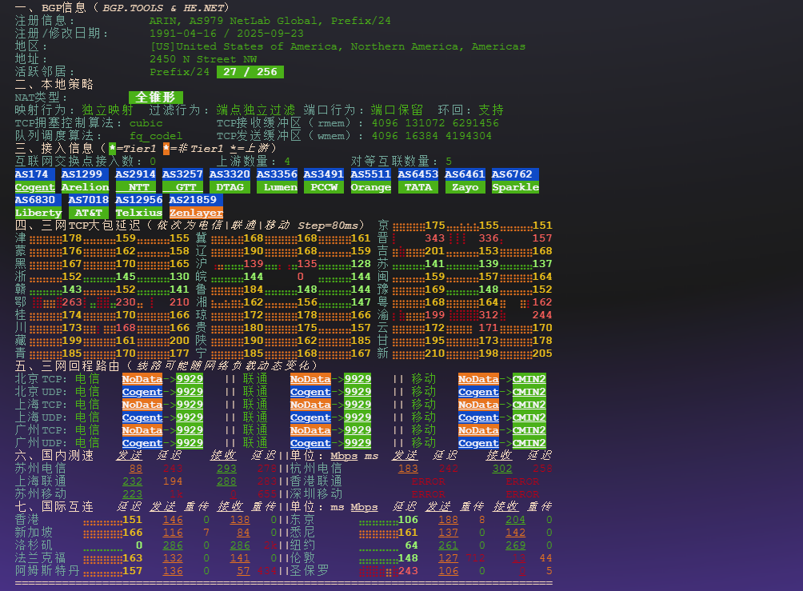Click the green 全锥形 NAT badge
Screen dimensions: 803x591
coord(155,97)
